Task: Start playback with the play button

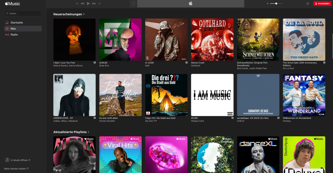Action: pyautogui.click(x=88, y=3)
